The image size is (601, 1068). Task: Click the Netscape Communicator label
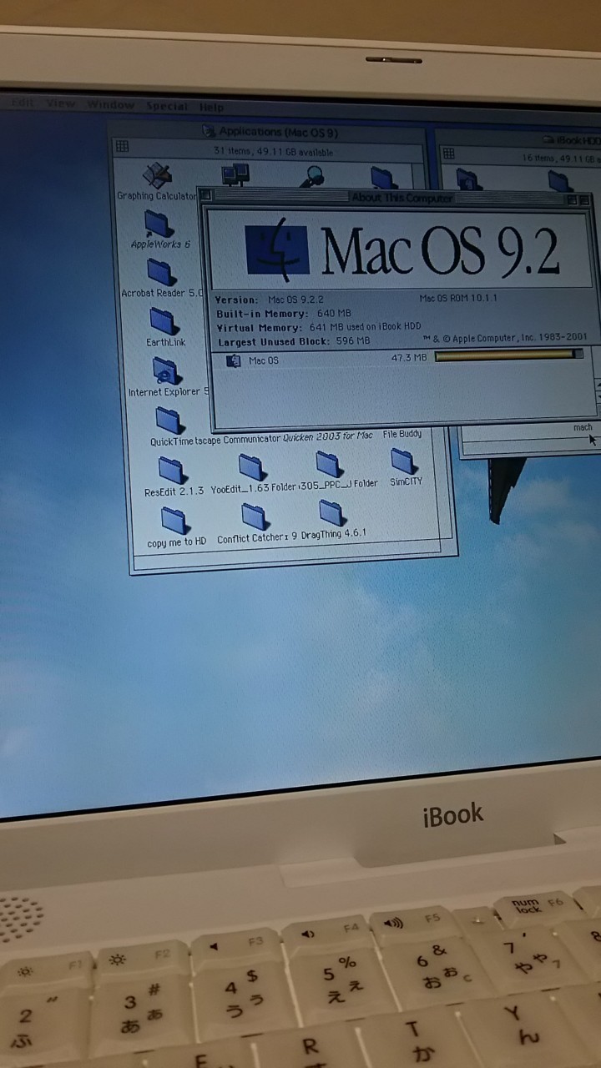(237, 440)
